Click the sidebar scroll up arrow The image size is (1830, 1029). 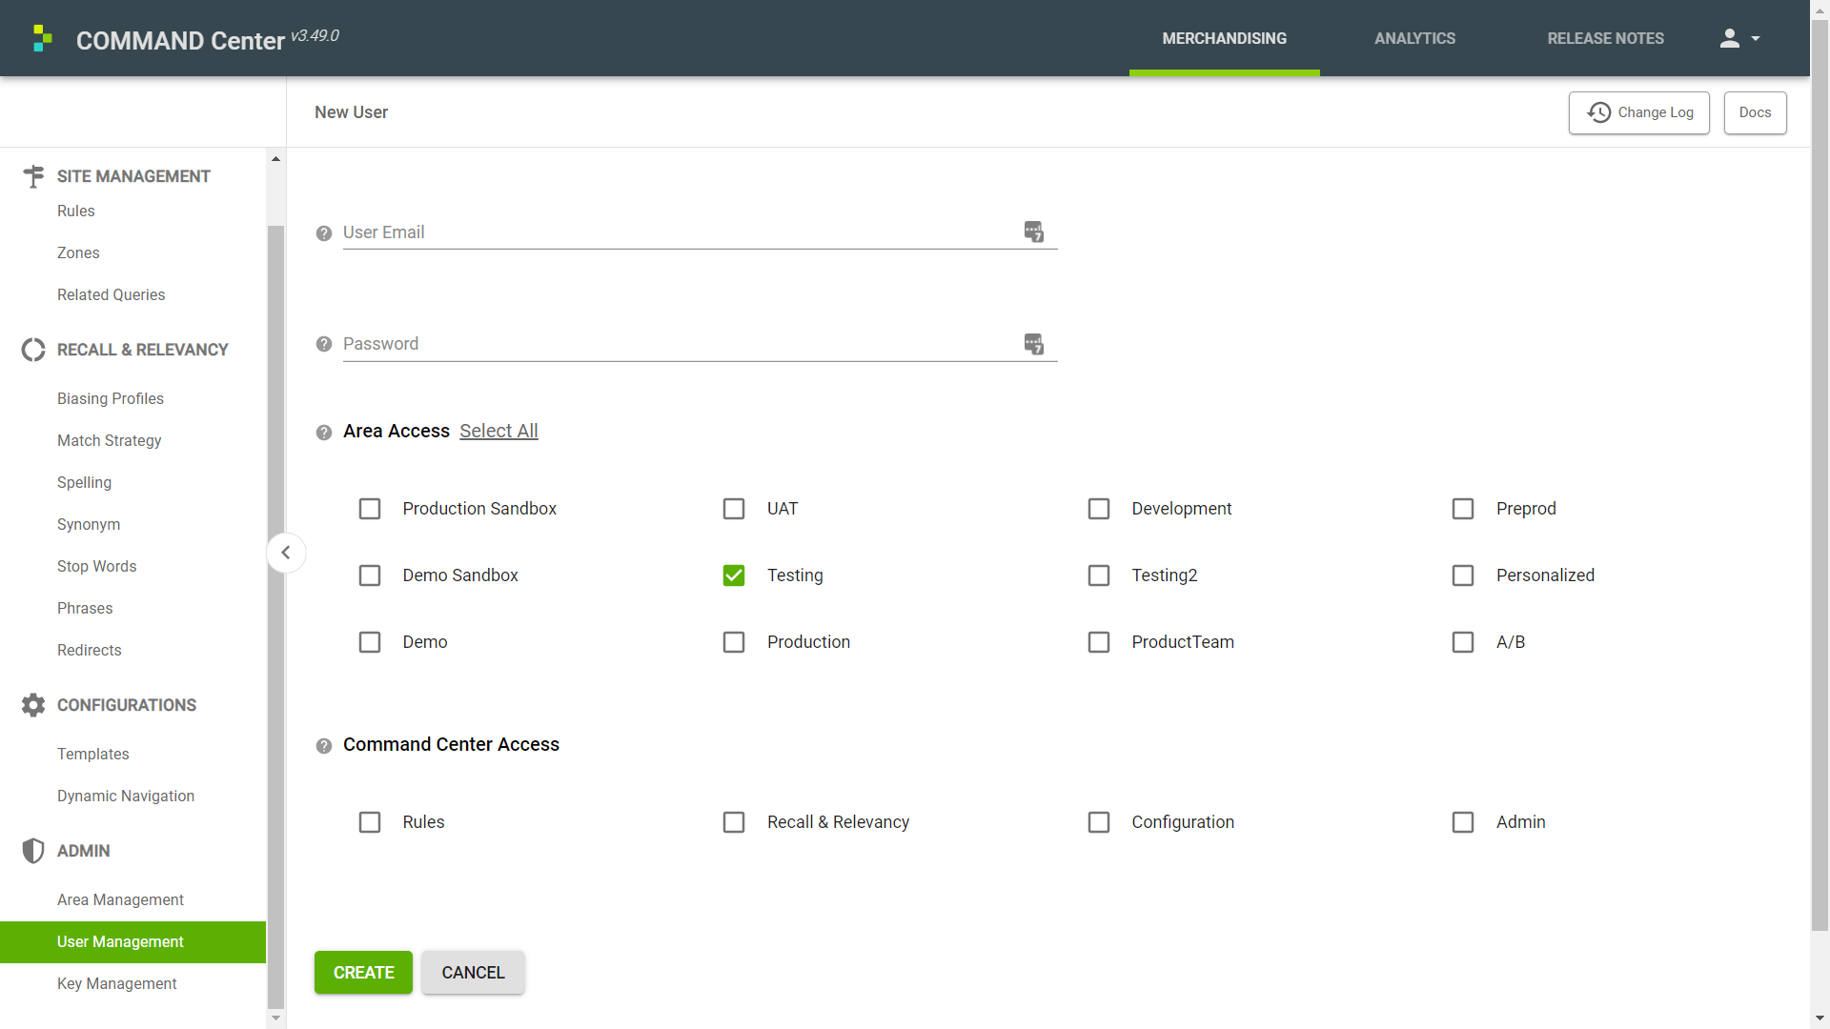(x=276, y=159)
